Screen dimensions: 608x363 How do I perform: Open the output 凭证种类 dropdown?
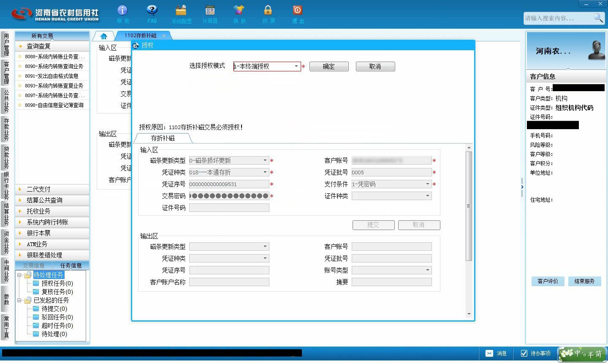click(265, 258)
